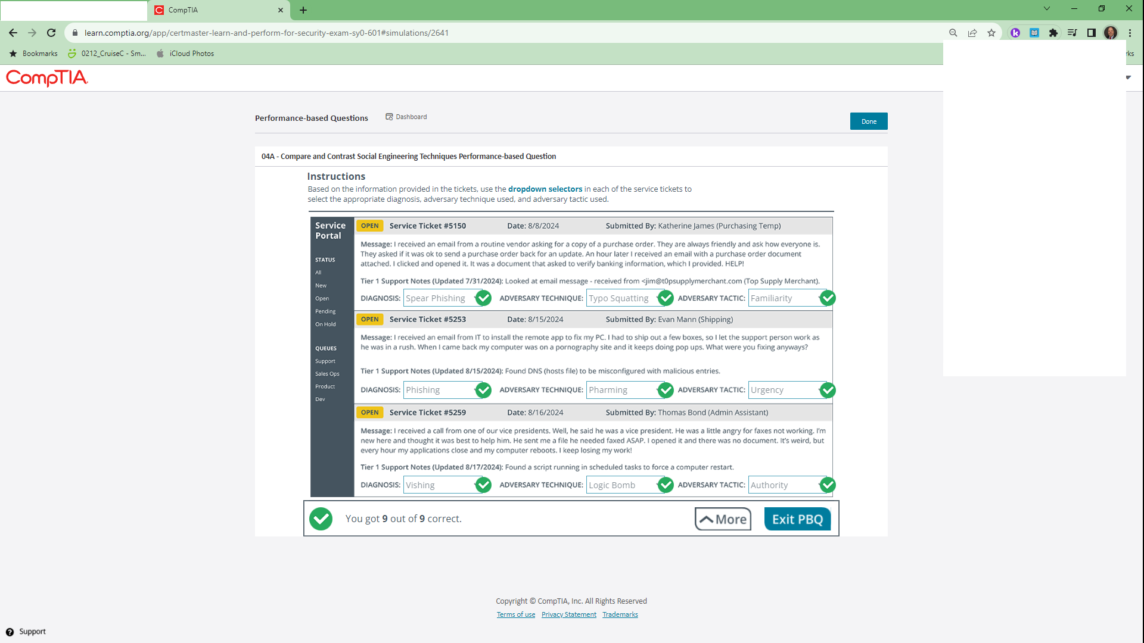Click the bookmark star icon in address bar

click(991, 33)
